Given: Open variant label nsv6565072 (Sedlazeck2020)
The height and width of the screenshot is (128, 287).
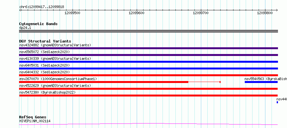Looking at the screenshot, I should (45, 52).
